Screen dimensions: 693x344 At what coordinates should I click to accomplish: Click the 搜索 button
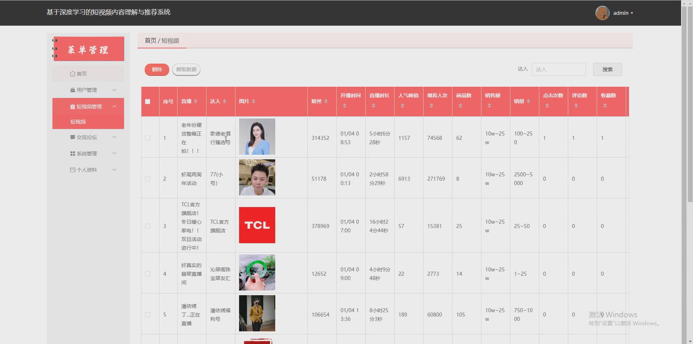click(607, 69)
